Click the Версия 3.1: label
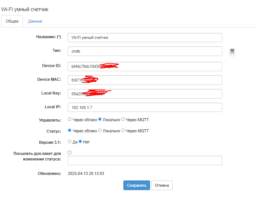 coord(50,142)
